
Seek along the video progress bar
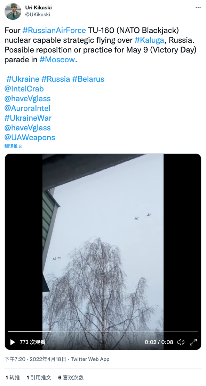pos(103,332)
